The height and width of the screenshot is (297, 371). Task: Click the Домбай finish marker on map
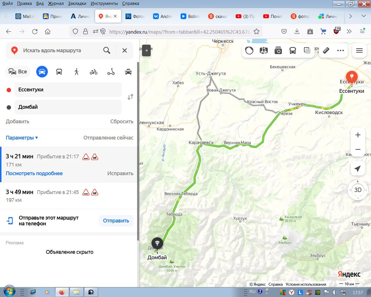pyautogui.click(x=157, y=243)
